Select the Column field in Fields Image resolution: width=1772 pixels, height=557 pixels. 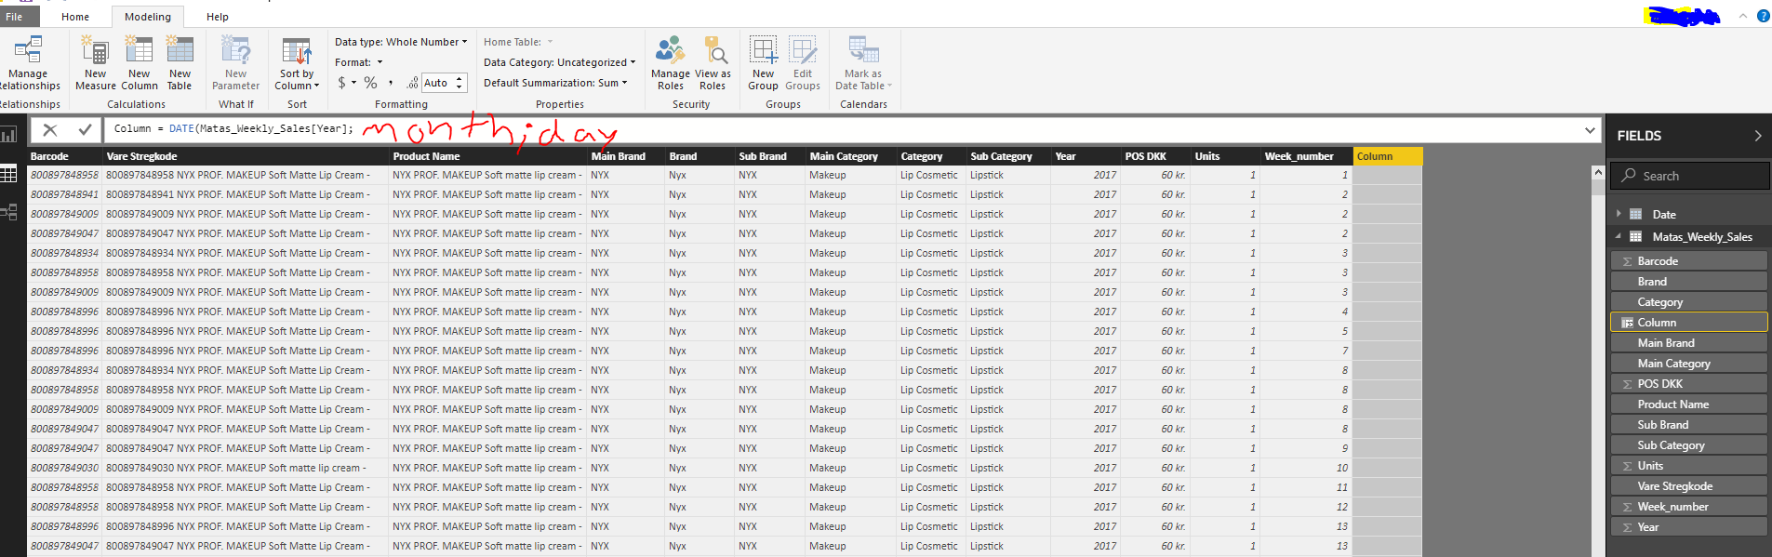pos(1689,323)
